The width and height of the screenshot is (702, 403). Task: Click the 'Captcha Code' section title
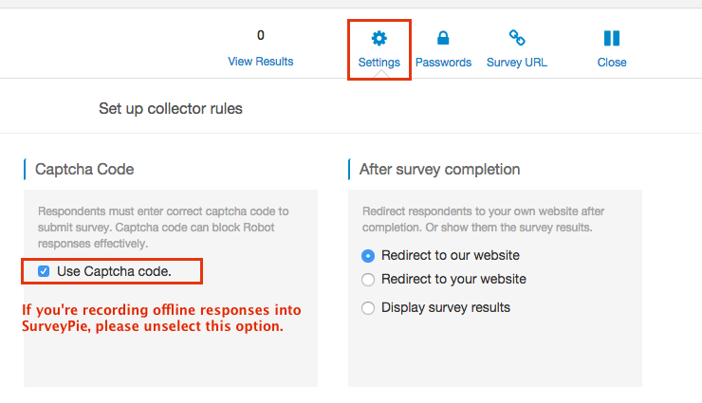tap(84, 170)
